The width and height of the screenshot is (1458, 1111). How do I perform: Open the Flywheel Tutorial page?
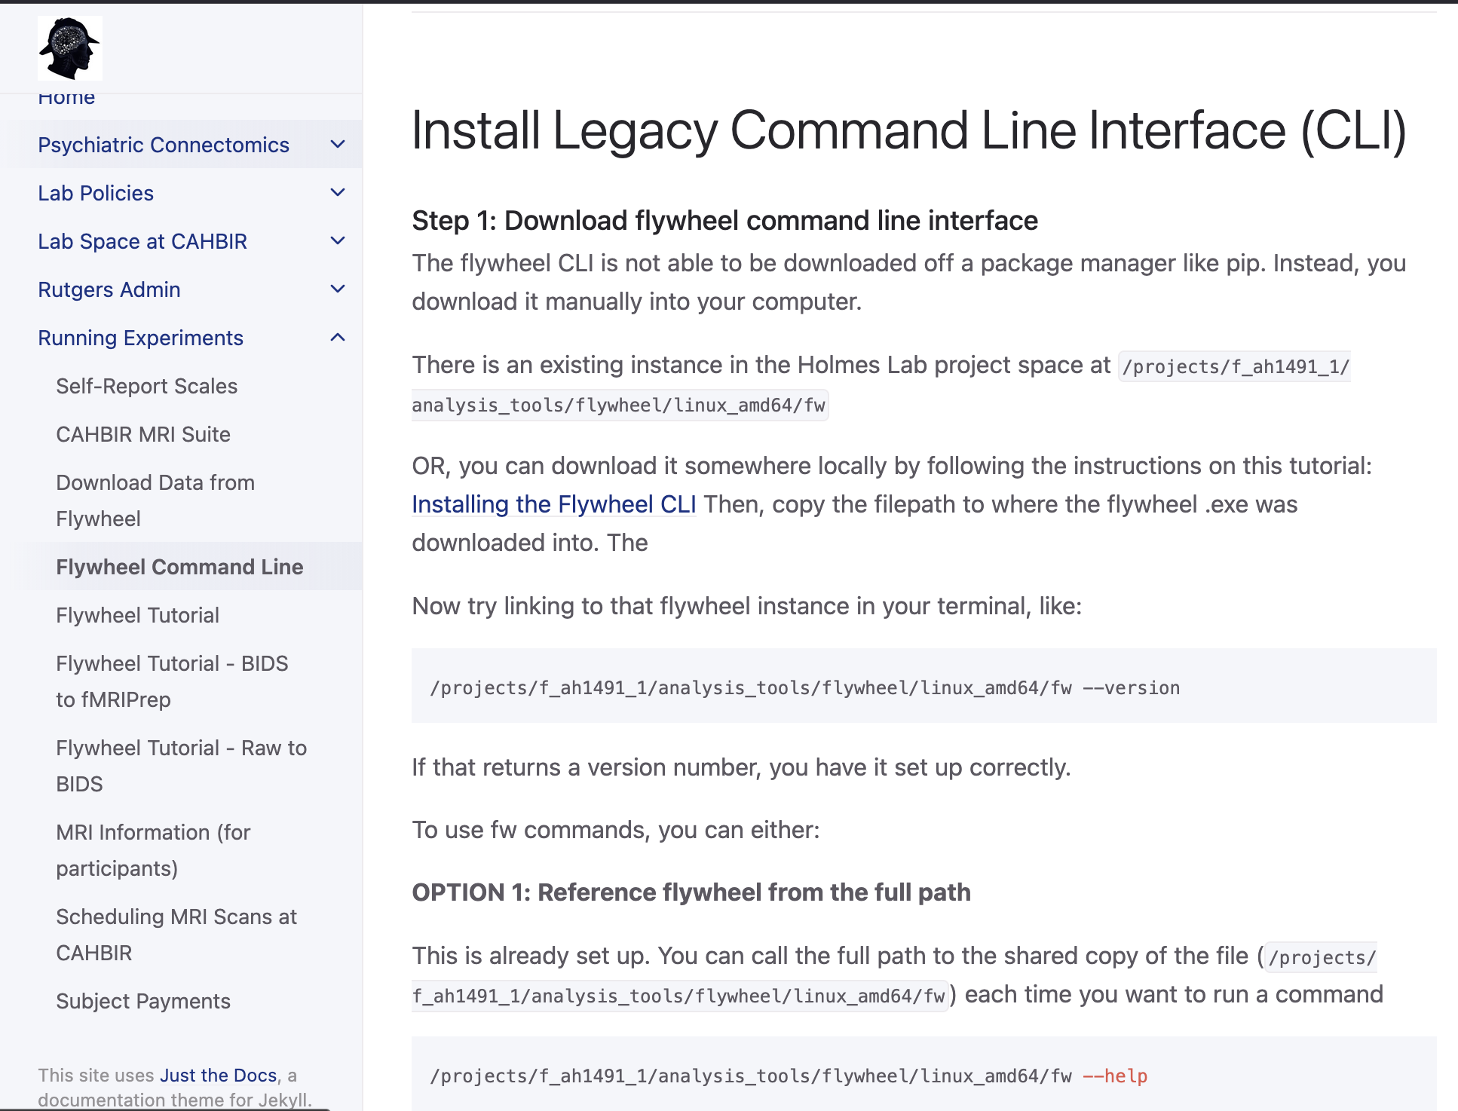pos(137,614)
